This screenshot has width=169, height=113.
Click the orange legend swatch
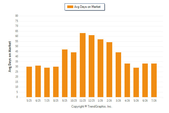point(70,7)
